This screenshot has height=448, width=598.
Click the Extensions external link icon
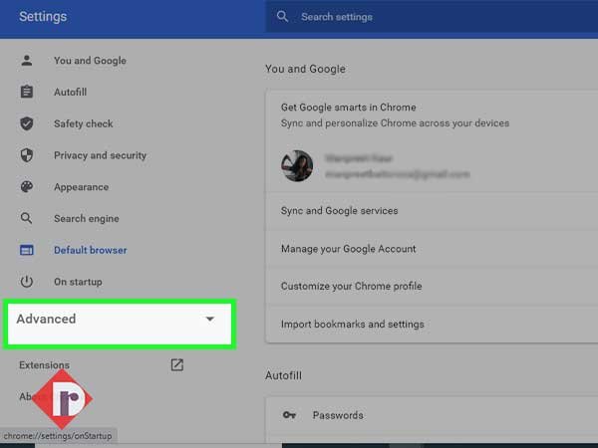click(x=177, y=364)
